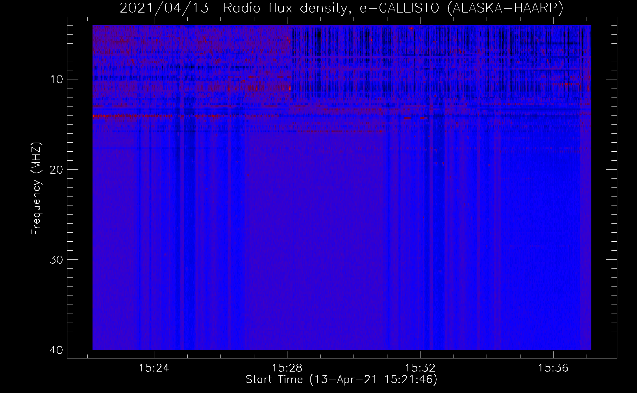The height and width of the screenshot is (393, 637).
Task: Click the 15:32 time tick label
Action: (420, 368)
